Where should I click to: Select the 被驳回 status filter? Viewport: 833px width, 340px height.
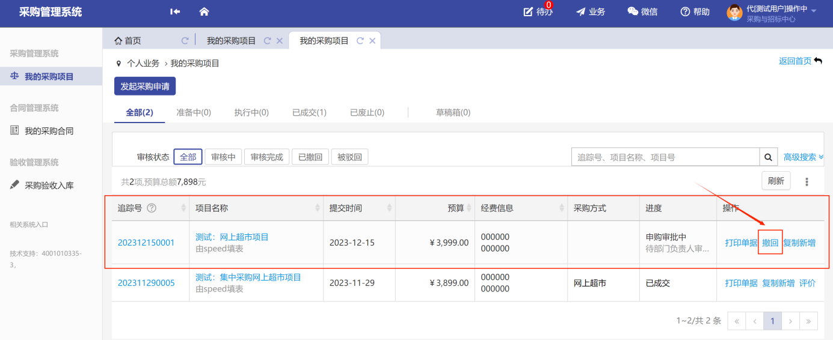(349, 157)
